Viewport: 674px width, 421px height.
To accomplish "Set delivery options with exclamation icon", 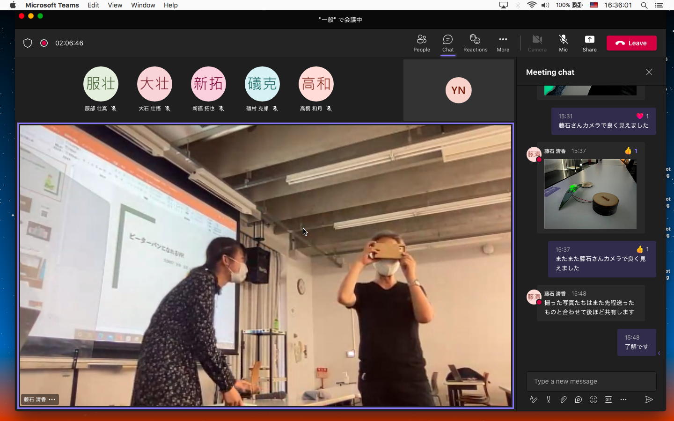I will [x=549, y=399].
